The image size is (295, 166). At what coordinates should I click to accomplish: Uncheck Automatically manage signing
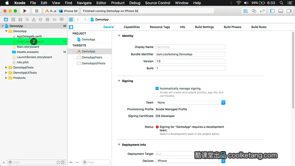(157, 88)
